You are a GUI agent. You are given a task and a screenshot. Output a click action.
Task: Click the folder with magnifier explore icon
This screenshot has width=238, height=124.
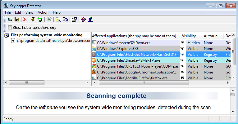[58, 20]
